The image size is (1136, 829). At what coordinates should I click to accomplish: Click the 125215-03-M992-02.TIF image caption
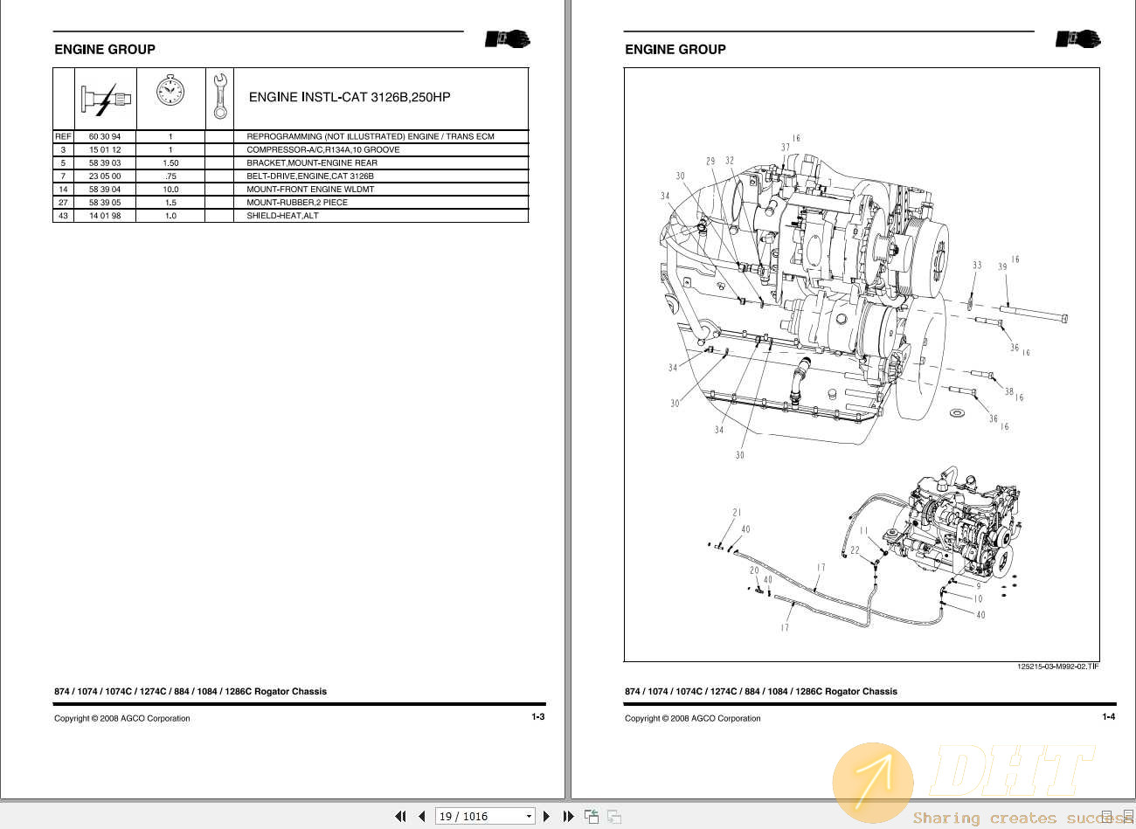click(1057, 667)
